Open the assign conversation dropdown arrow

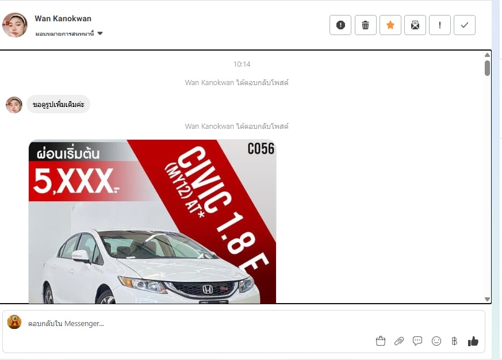point(100,33)
